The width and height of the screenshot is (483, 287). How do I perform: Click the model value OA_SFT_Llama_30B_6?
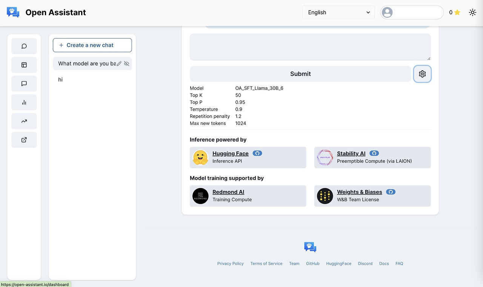pyautogui.click(x=259, y=88)
